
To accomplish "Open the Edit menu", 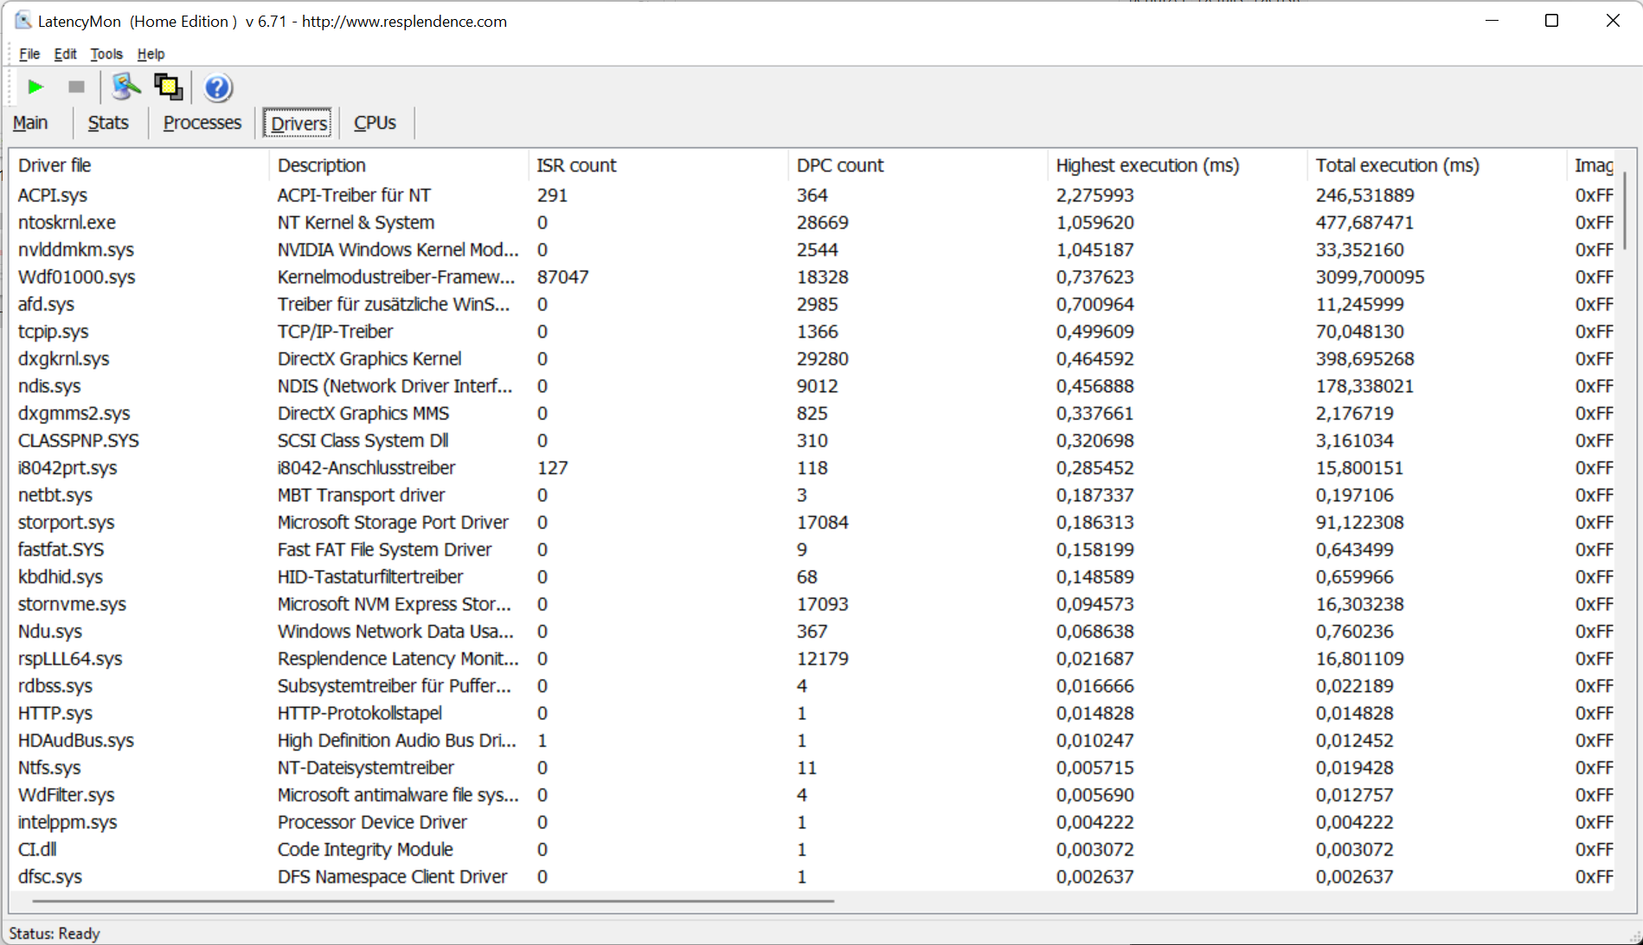I will [x=65, y=54].
